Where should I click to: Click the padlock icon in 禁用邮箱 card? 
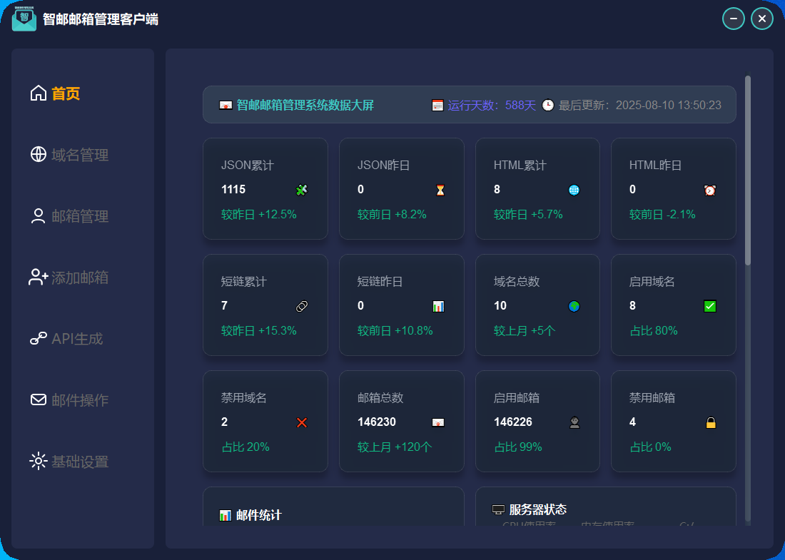pyautogui.click(x=711, y=422)
